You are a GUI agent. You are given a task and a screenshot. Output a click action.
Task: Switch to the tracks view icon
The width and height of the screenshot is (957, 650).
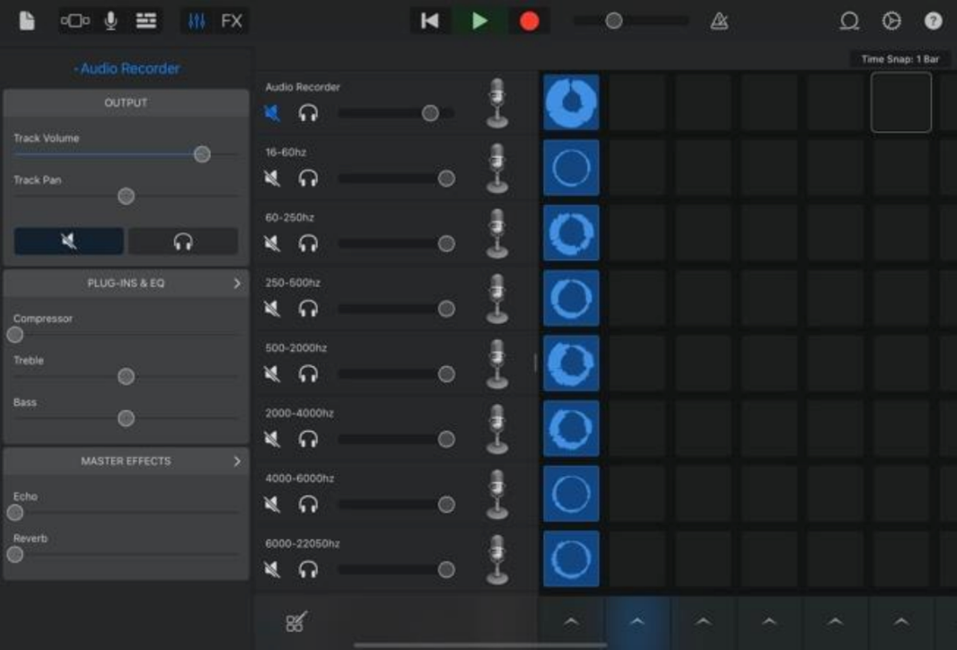tap(145, 22)
